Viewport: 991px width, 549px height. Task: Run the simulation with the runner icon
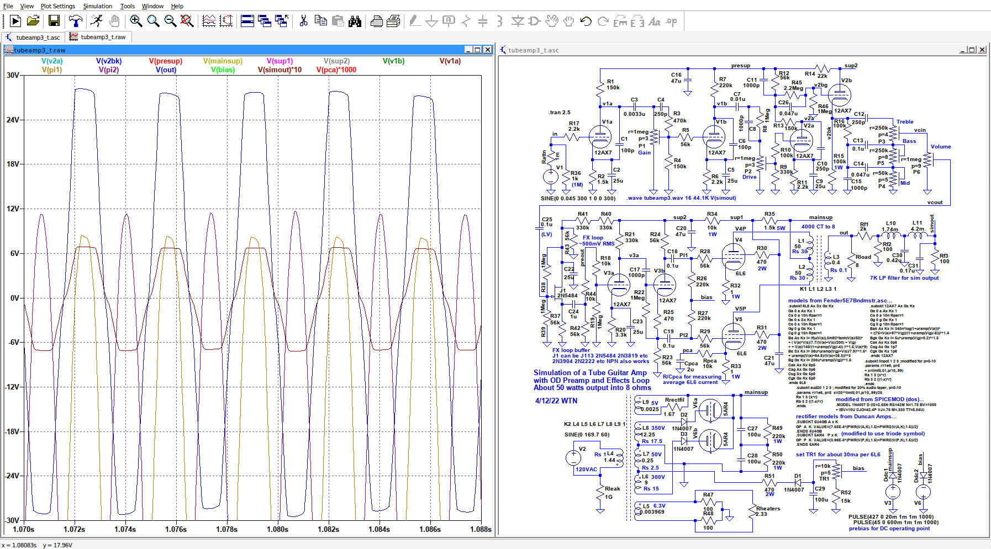[x=97, y=21]
